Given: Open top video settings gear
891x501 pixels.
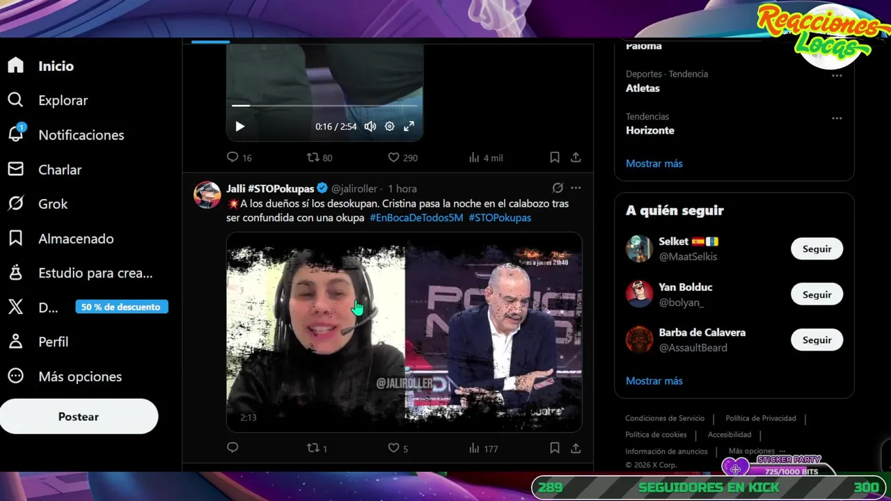Looking at the screenshot, I should tap(390, 127).
